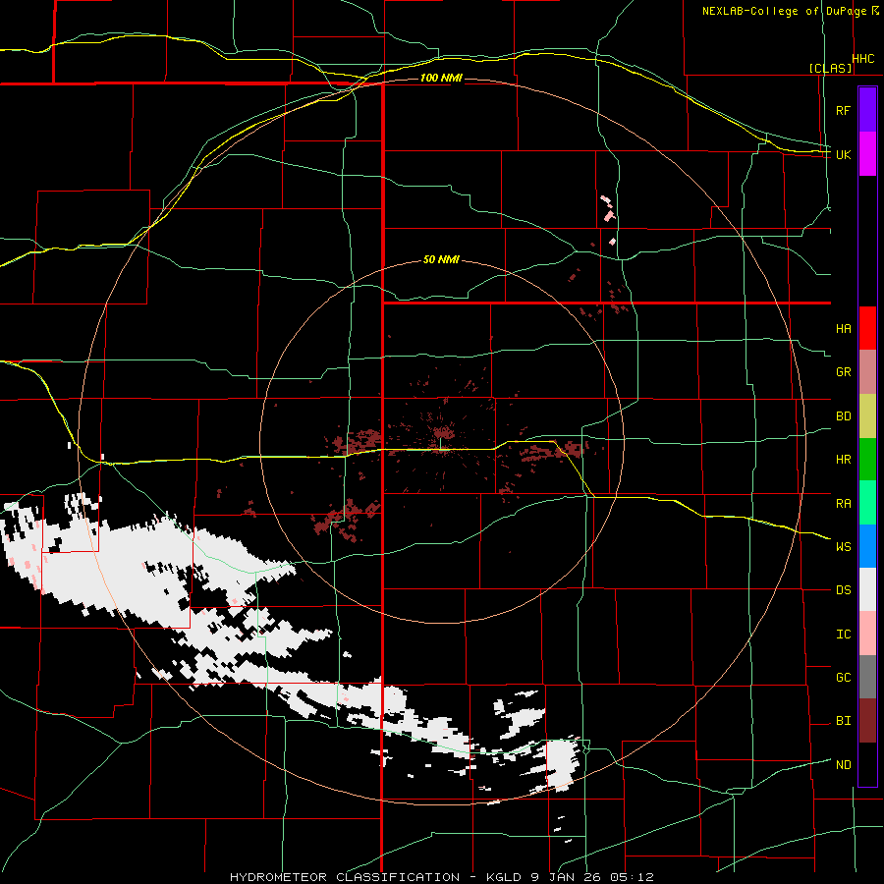
Task: Click the GR legend label
Action: point(843,372)
